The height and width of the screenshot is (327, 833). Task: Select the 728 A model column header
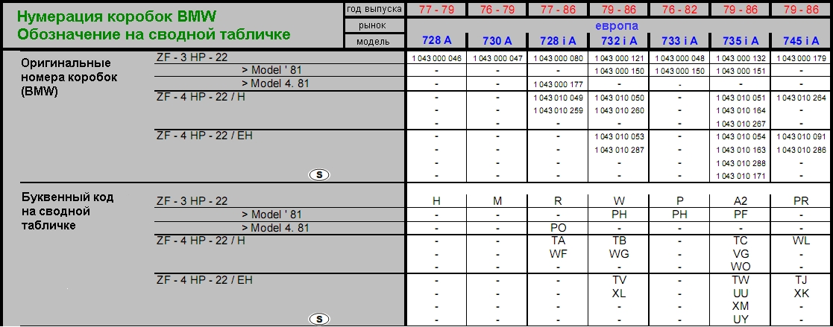436,41
